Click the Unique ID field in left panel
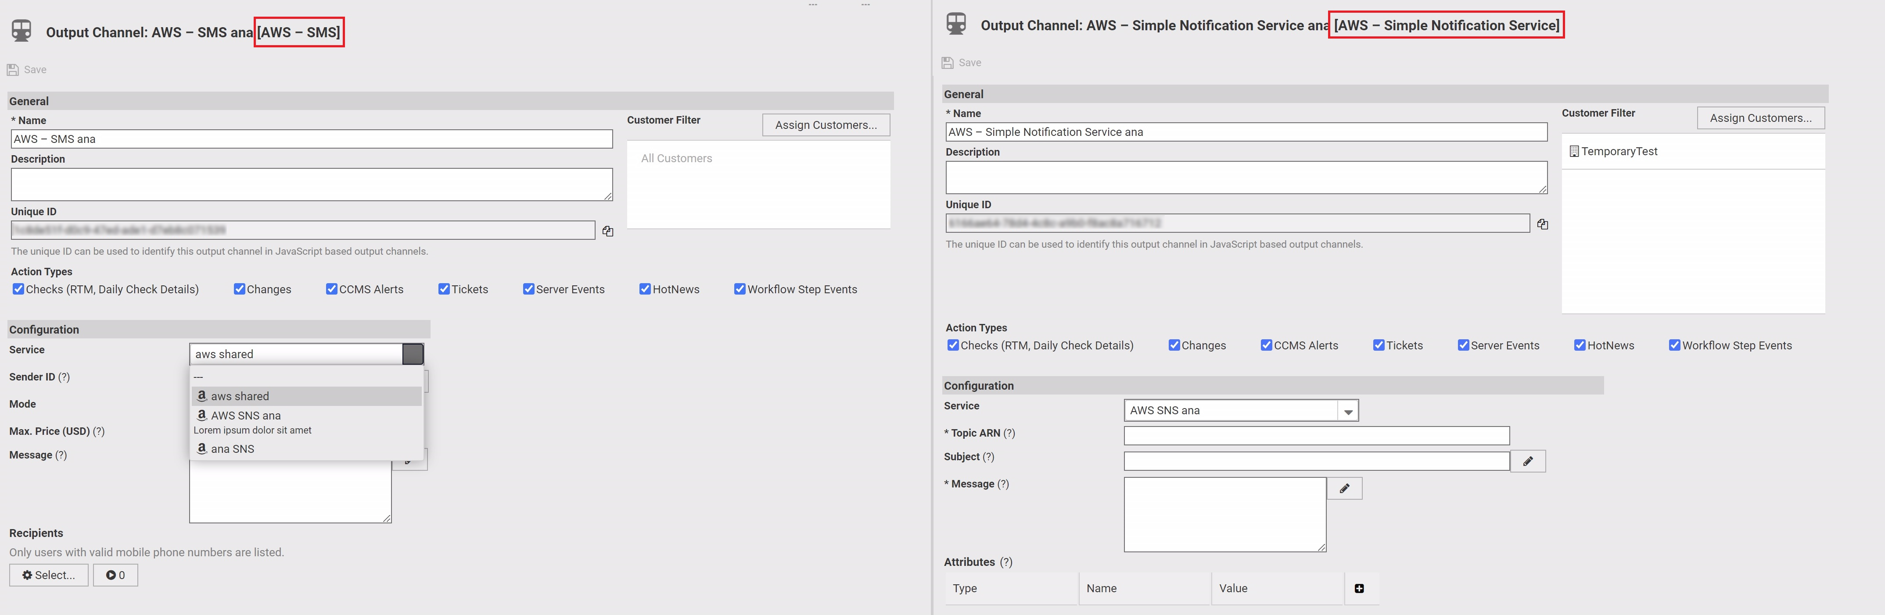The height and width of the screenshot is (615, 1885). pos(303,230)
